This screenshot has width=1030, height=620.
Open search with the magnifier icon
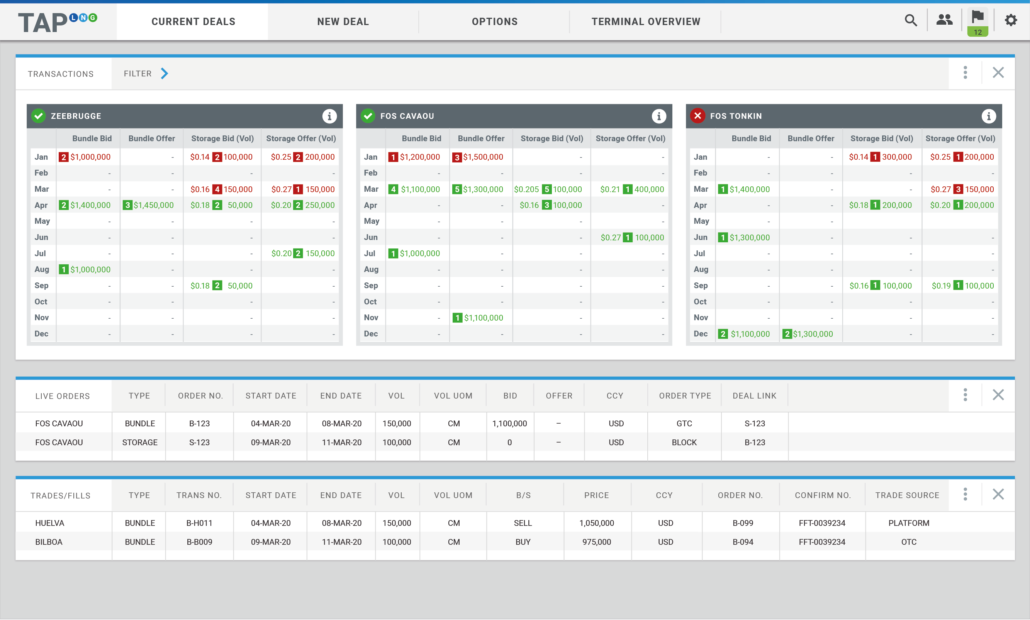(x=910, y=20)
